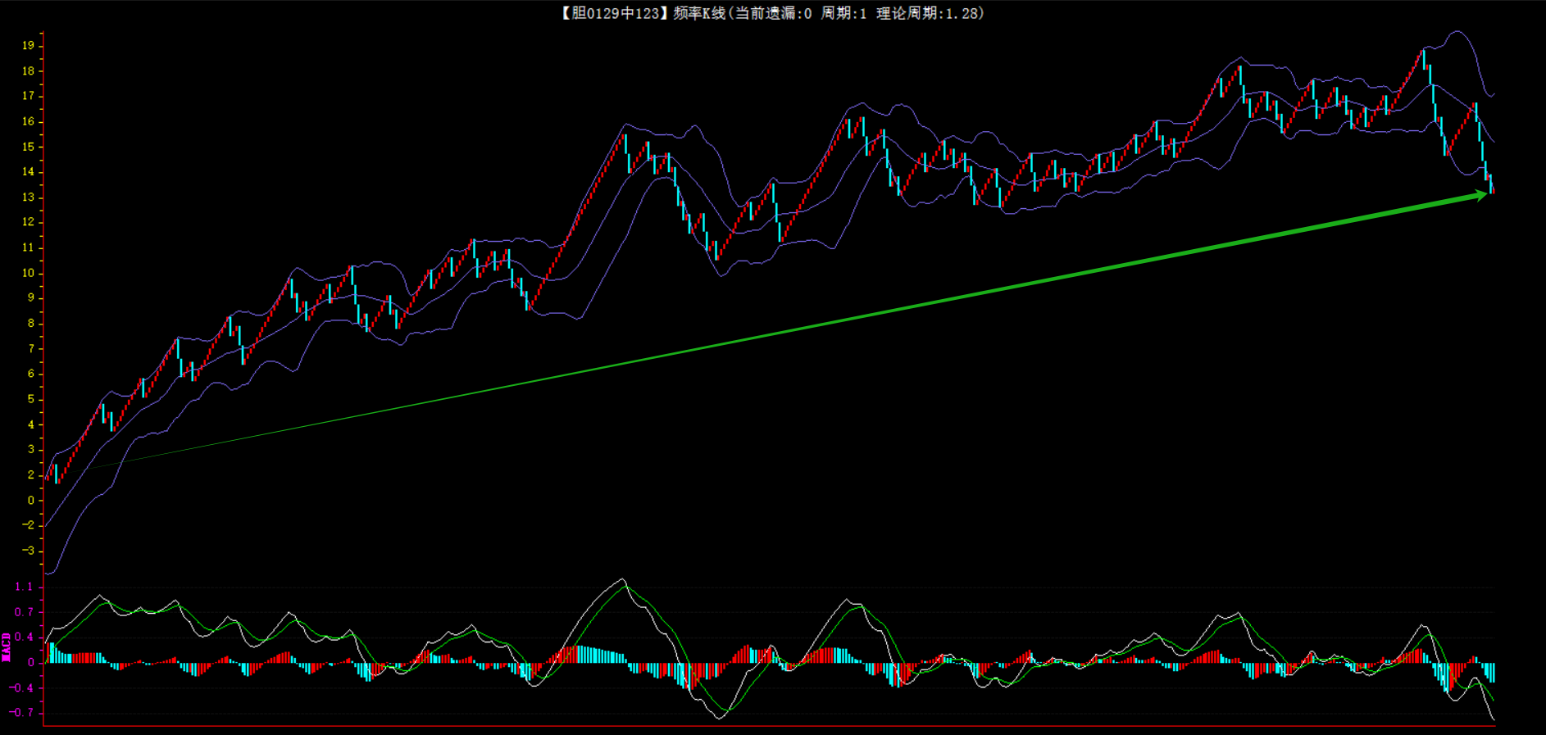Click the chart title 胆0129中123 频率K线
The width and height of the screenshot is (1546, 735).
click(643, 13)
